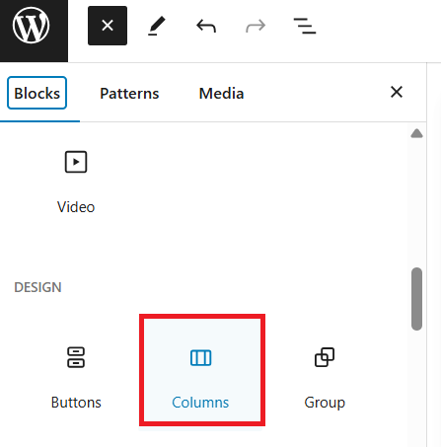
Task: Switch to the Blocks tab
Action: click(x=37, y=93)
